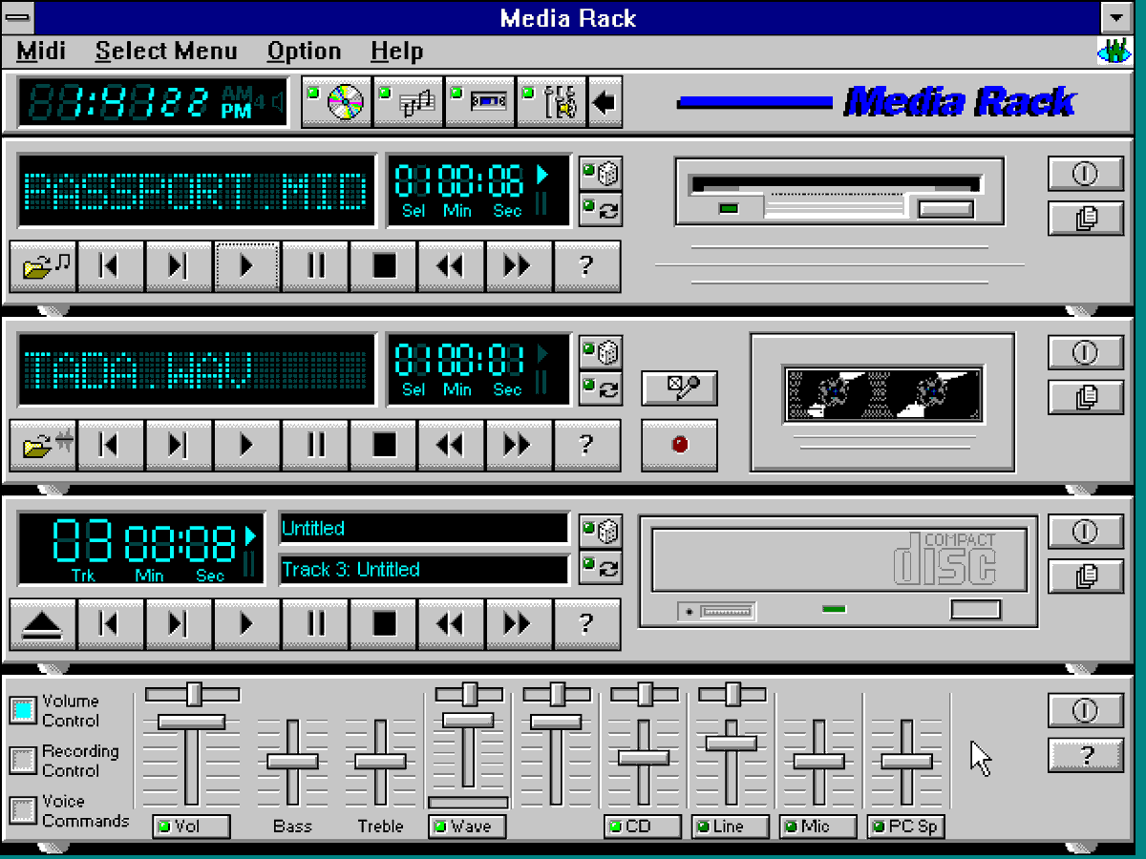The height and width of the screenshot is (859, 1146).
Task: Open the Help menu
Action: (396, 51)
